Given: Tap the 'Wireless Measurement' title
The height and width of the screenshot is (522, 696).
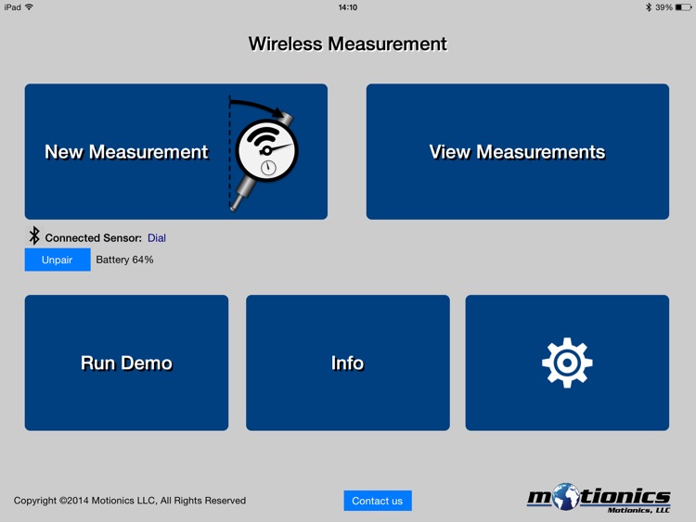Looking at the screenshot, I should [x=348, y=44].
